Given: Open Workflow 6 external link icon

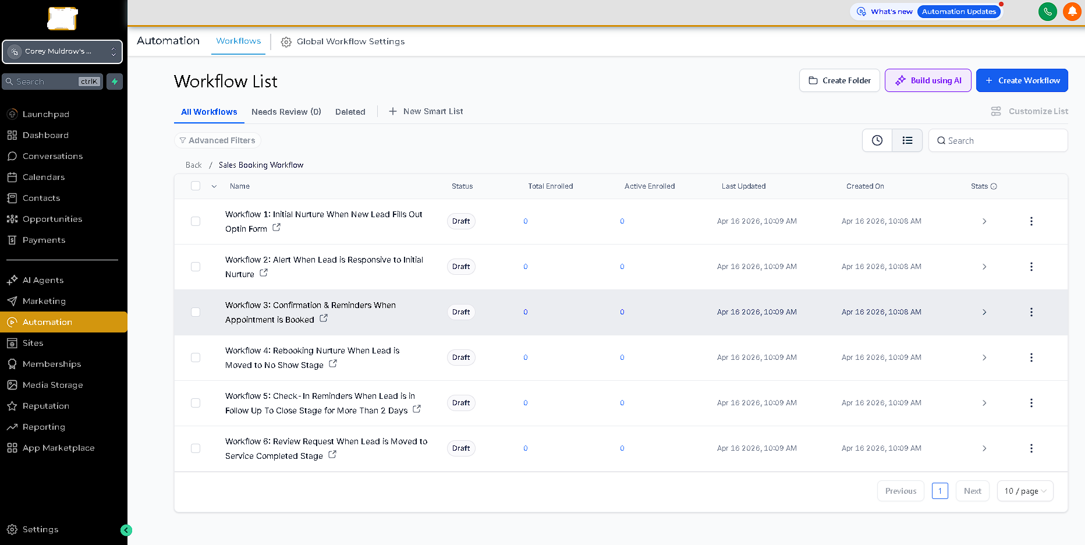Looking at the screenshot, I should point(332,454).
